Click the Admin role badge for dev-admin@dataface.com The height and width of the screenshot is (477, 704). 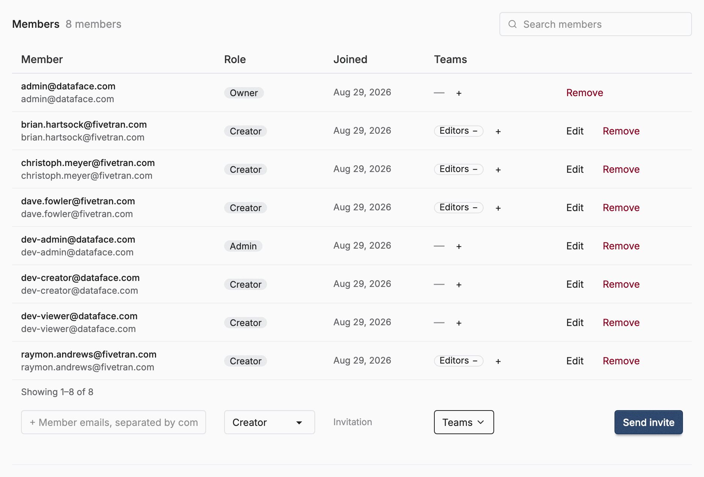click(x=243, y=246)
